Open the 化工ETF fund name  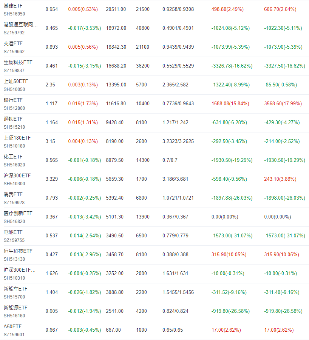coord(13,157)
